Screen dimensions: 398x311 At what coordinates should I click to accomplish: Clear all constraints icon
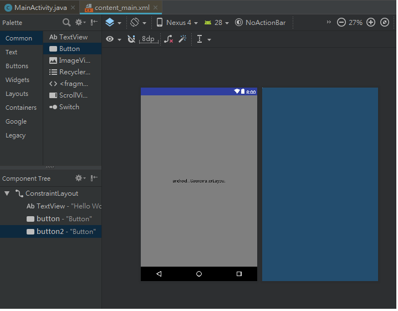(169, 39)
